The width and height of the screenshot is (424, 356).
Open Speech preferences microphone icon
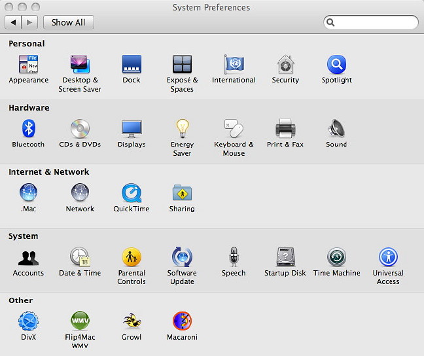pos(234,257)
